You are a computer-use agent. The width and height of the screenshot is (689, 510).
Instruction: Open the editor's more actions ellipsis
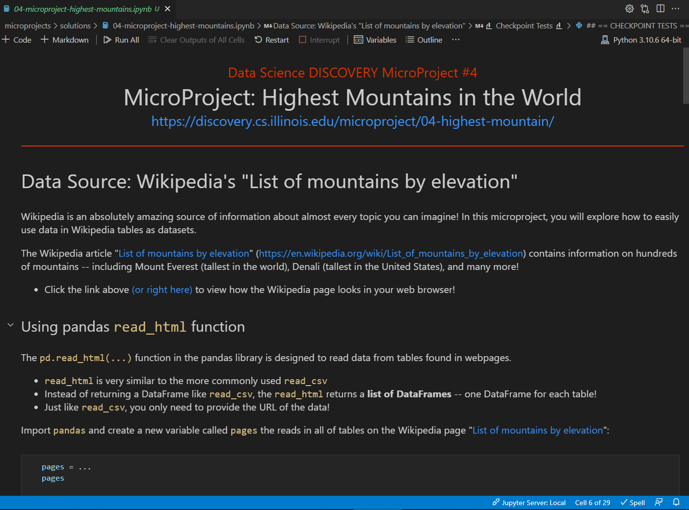coord(676,9)
